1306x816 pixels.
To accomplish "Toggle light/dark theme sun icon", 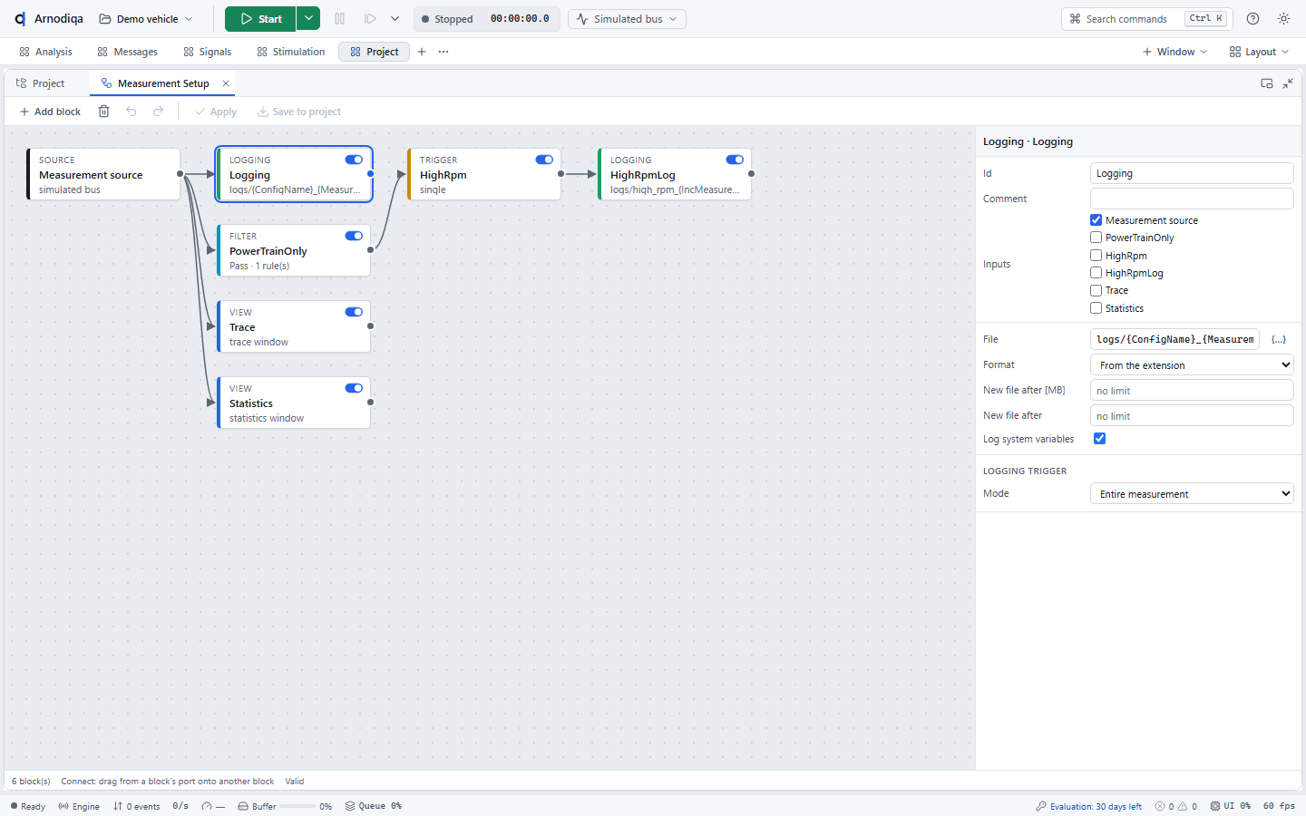I will (1283, 19).
